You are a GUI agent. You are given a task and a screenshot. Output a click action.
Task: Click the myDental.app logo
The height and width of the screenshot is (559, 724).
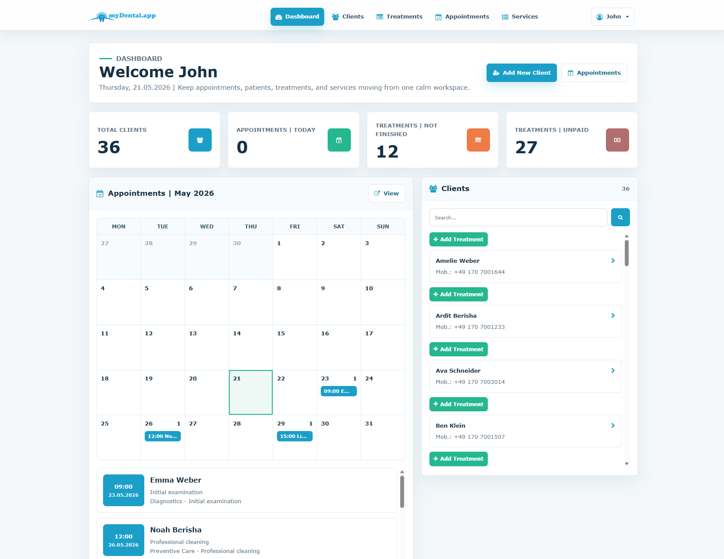click(x=122, y=16)
